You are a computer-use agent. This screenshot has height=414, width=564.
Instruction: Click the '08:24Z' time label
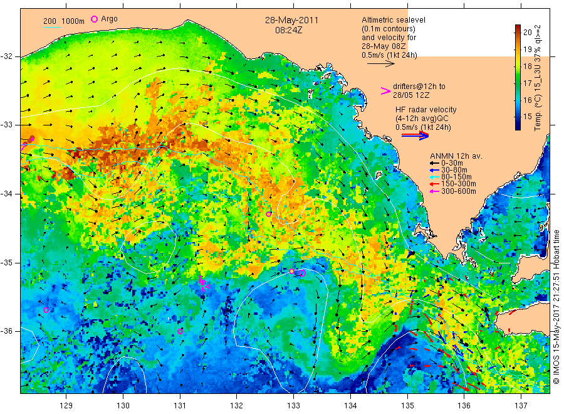tap(288, 30)
